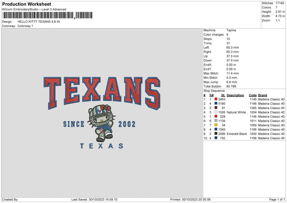Click the 'Code' column header
This screenshot has height=203, width=287.
(x=253, y=95)
